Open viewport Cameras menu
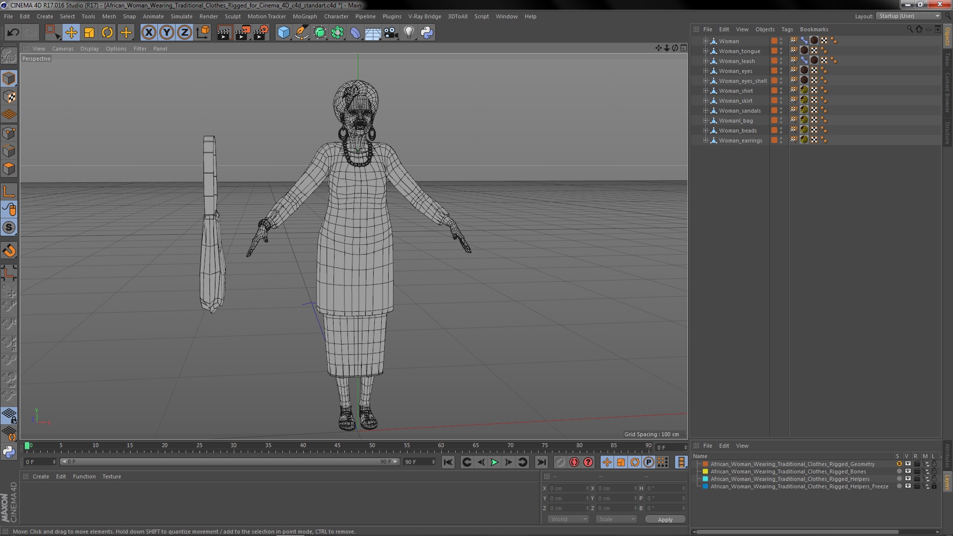This screenshot has height=536, width=953. [x=63, y=49]
